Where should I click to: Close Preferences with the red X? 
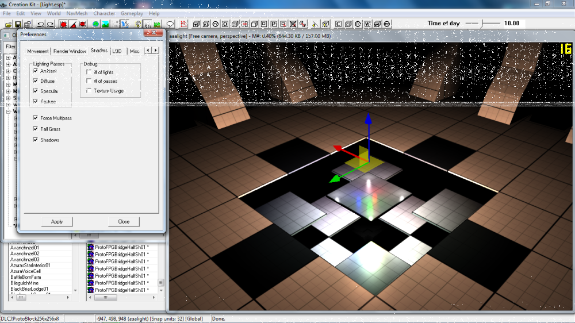pos(154,33)
